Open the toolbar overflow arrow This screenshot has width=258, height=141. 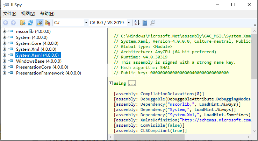coord(255,25)
